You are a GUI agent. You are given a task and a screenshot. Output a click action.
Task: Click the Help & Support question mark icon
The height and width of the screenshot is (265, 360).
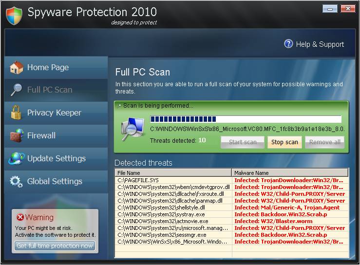pos(288,44)
